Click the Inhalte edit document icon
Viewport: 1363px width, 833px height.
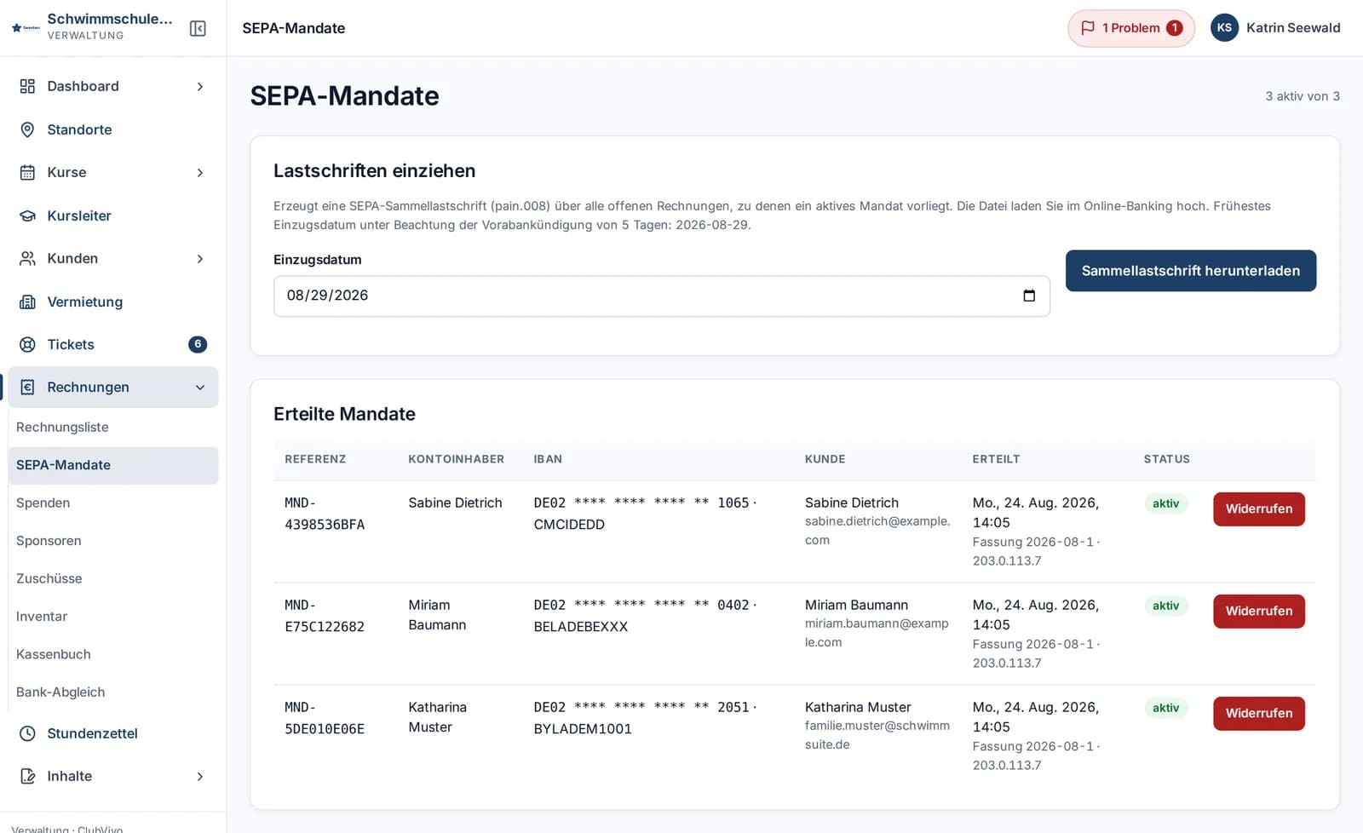(27, 776)
